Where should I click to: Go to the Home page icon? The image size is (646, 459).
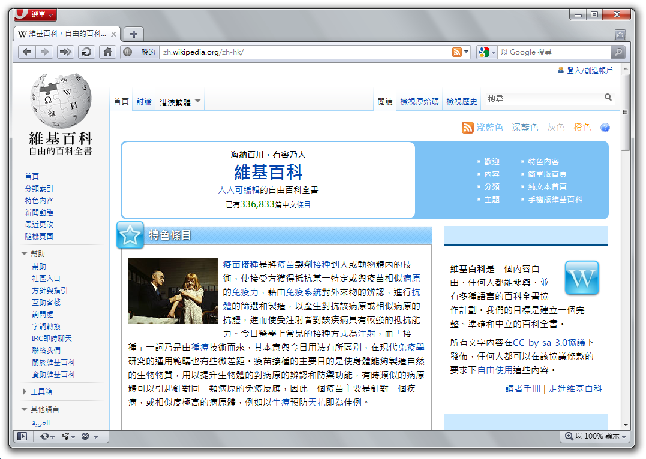[x=107, y=52]
